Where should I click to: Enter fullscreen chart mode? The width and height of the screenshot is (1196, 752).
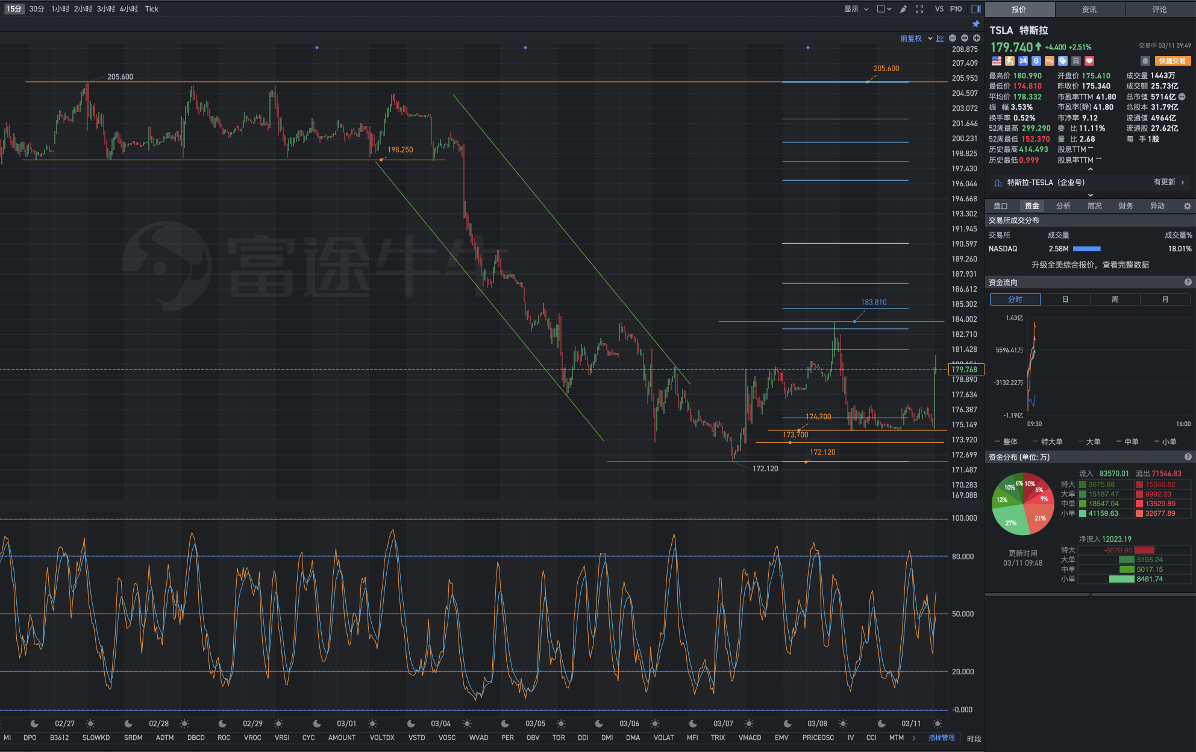click(x=919, y=9)
